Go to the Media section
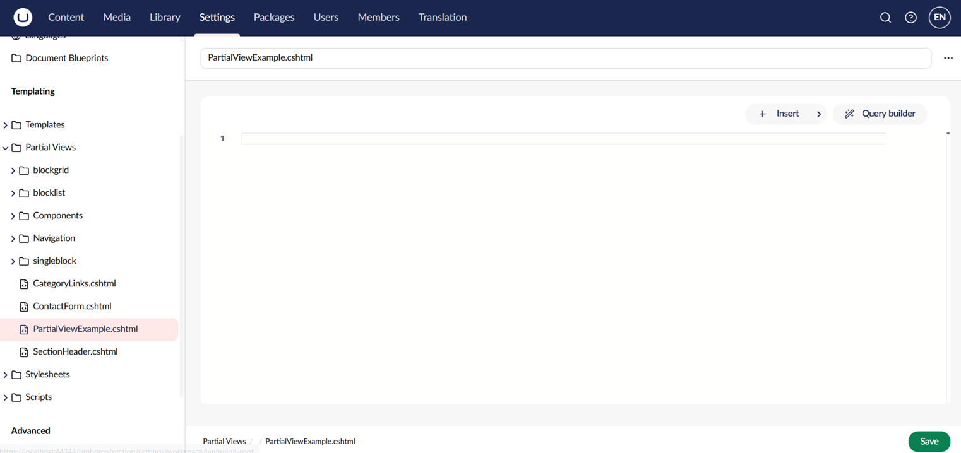The height and width of the screenshot is (453, 961). coord(117,18)
